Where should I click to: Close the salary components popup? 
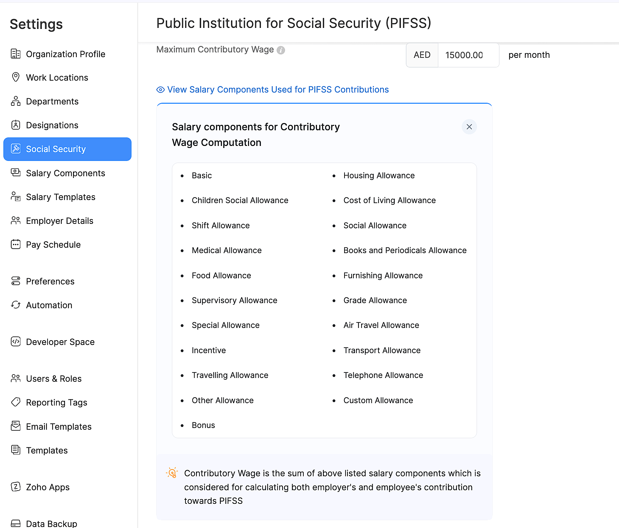[x=469, y=127]
